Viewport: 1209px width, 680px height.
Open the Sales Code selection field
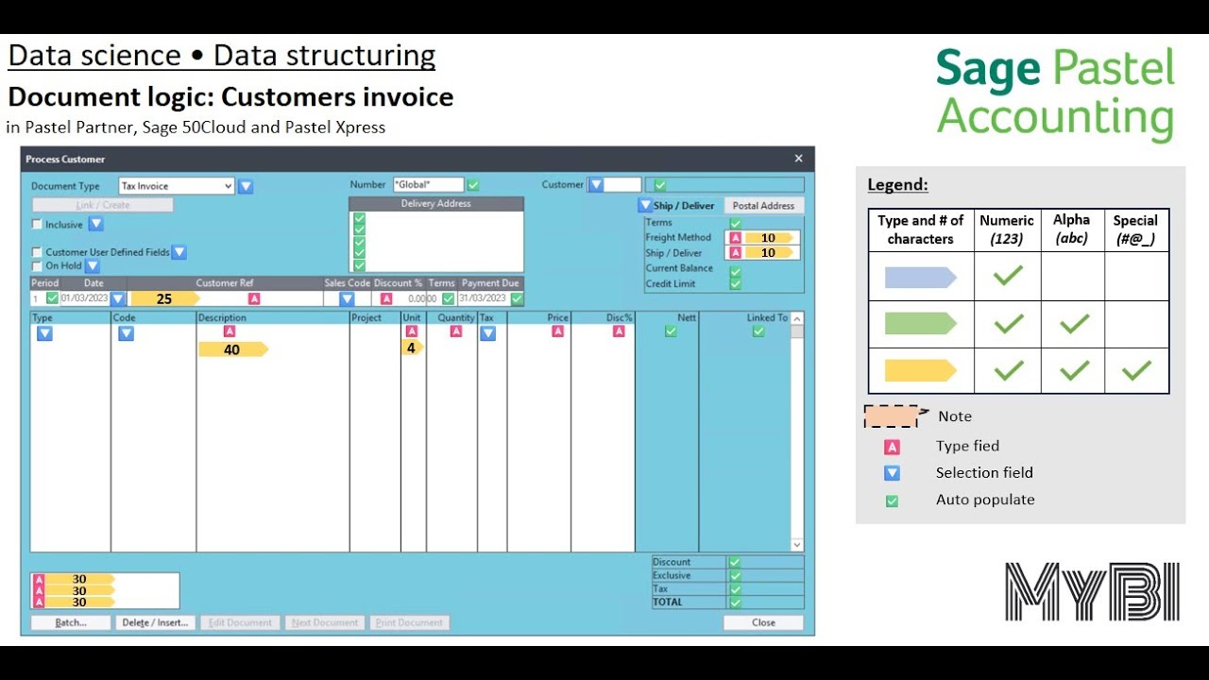[347, 298]
